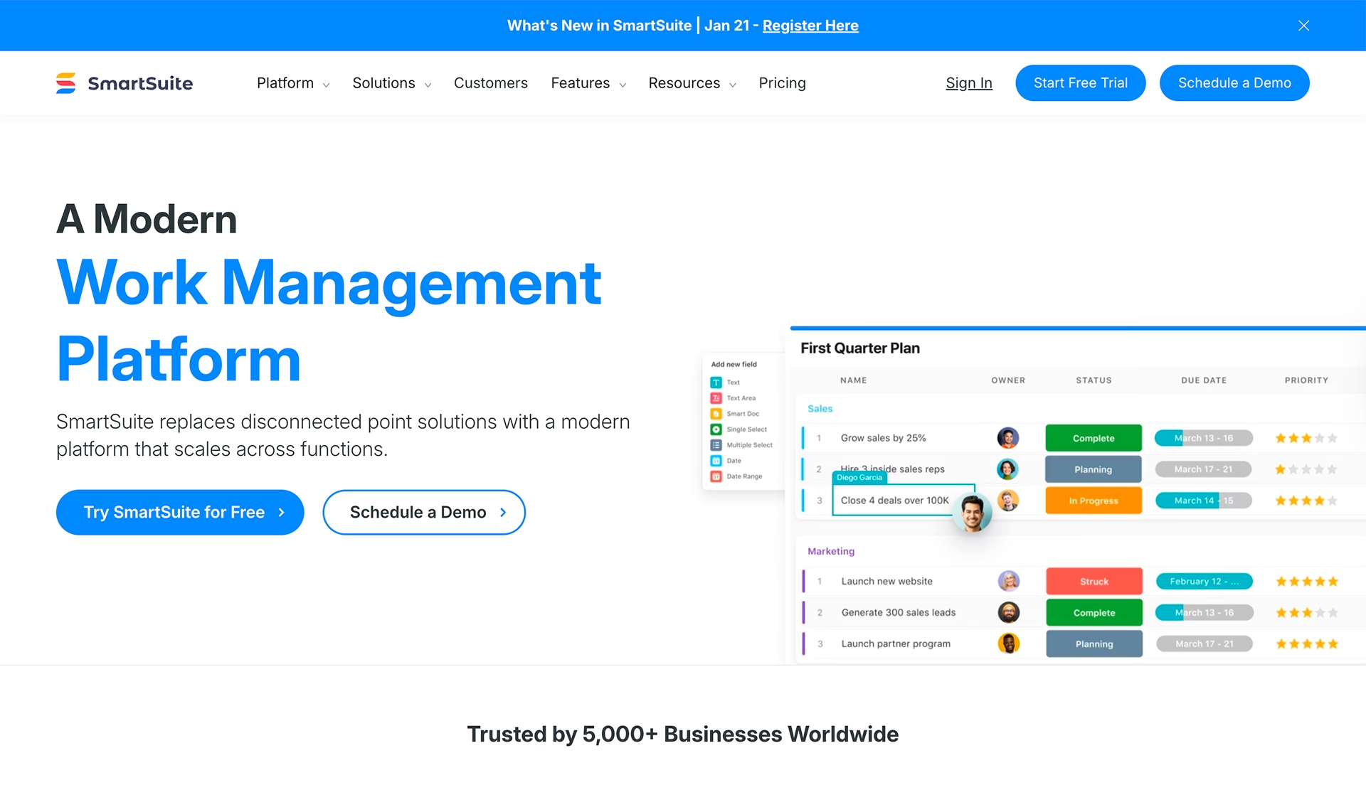Click the Launch partner program row name

[896, 644]
